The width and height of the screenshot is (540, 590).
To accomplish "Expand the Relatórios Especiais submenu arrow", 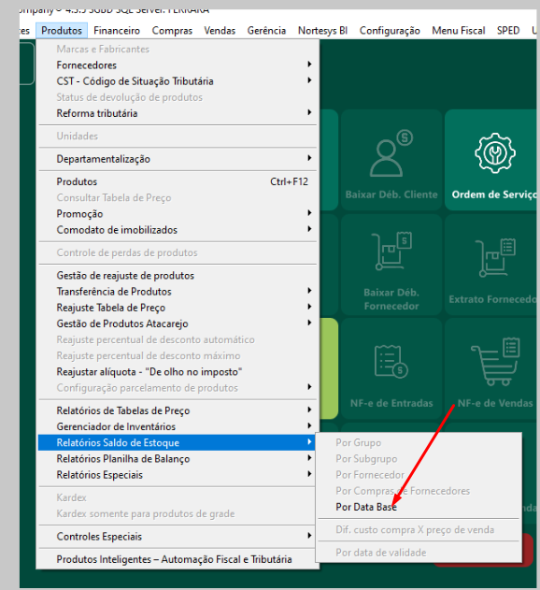I will coord(309,474).
